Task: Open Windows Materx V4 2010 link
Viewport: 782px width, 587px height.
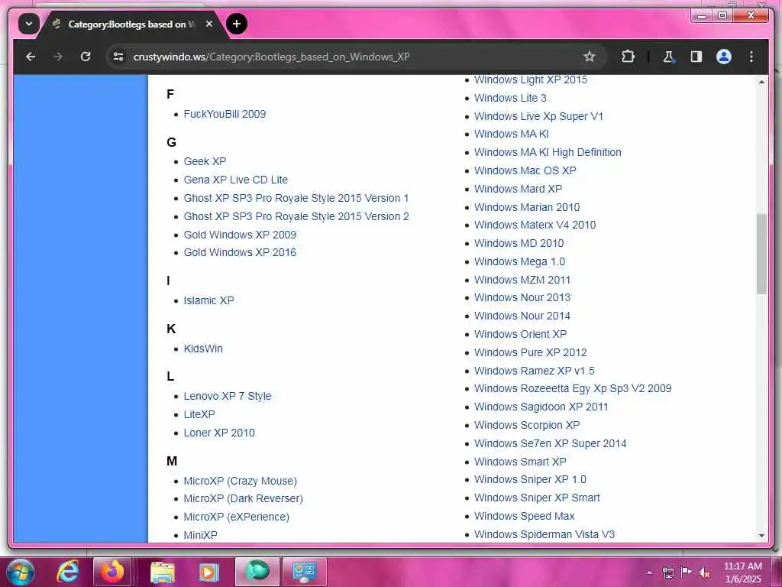Action: (x=535, y=225)
